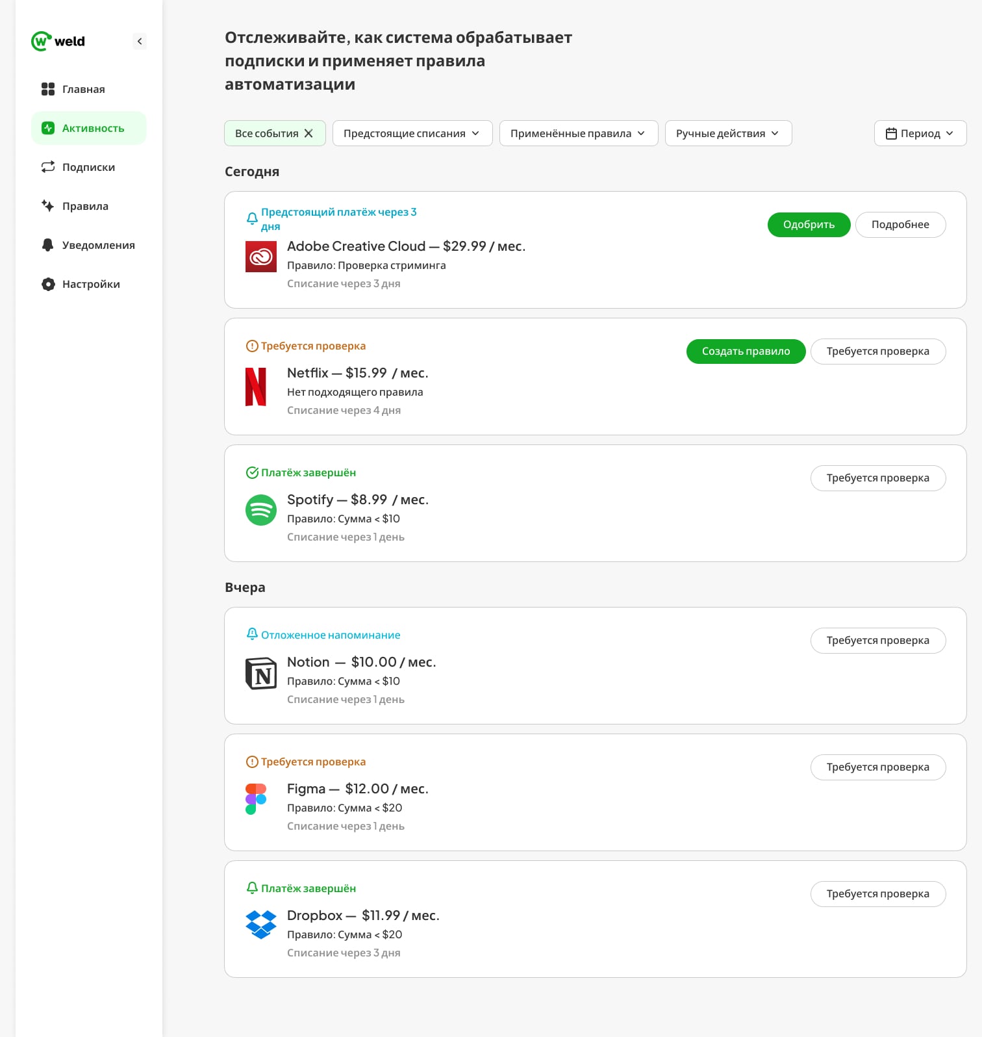
Task: Go to the Подписки menu item
Action: [x=89, y=167]
